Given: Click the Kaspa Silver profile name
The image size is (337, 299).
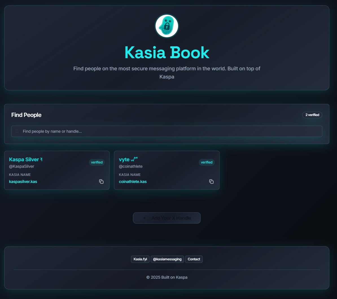Looking at the screenshot, I should pos(26,160).
